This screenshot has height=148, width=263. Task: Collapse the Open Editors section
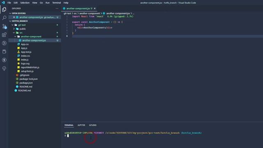coord(10,13)
